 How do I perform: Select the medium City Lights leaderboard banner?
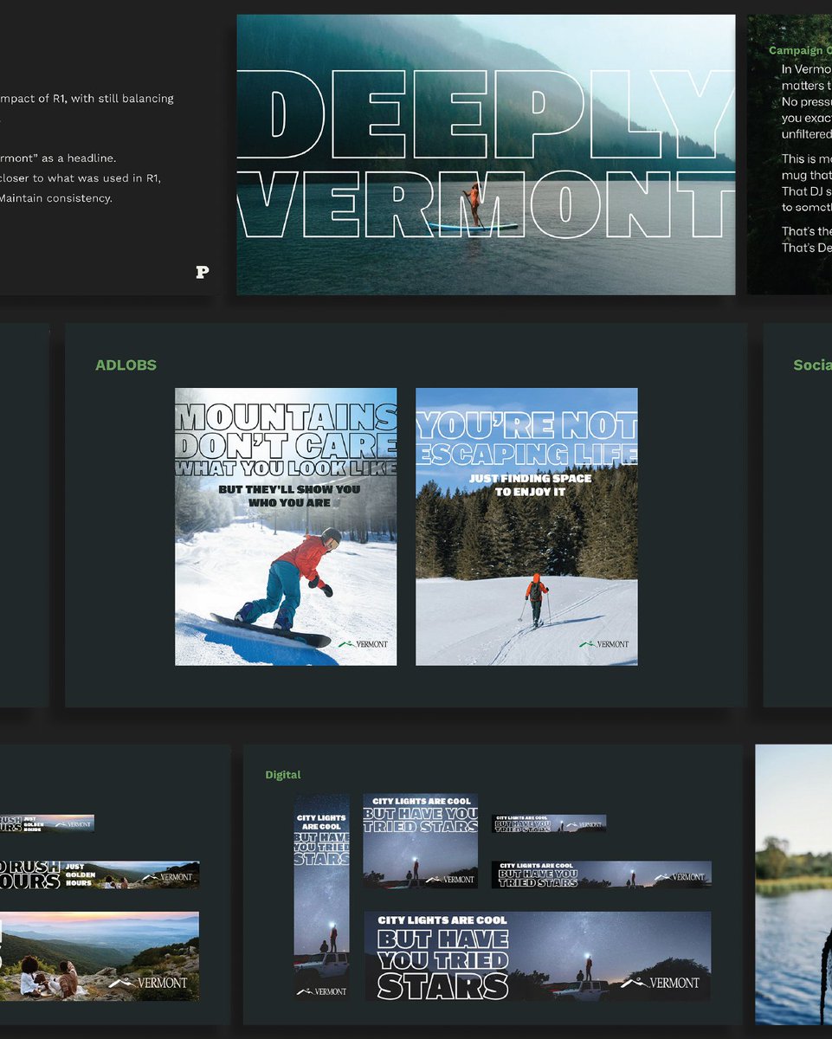click(x=602, y=874)
